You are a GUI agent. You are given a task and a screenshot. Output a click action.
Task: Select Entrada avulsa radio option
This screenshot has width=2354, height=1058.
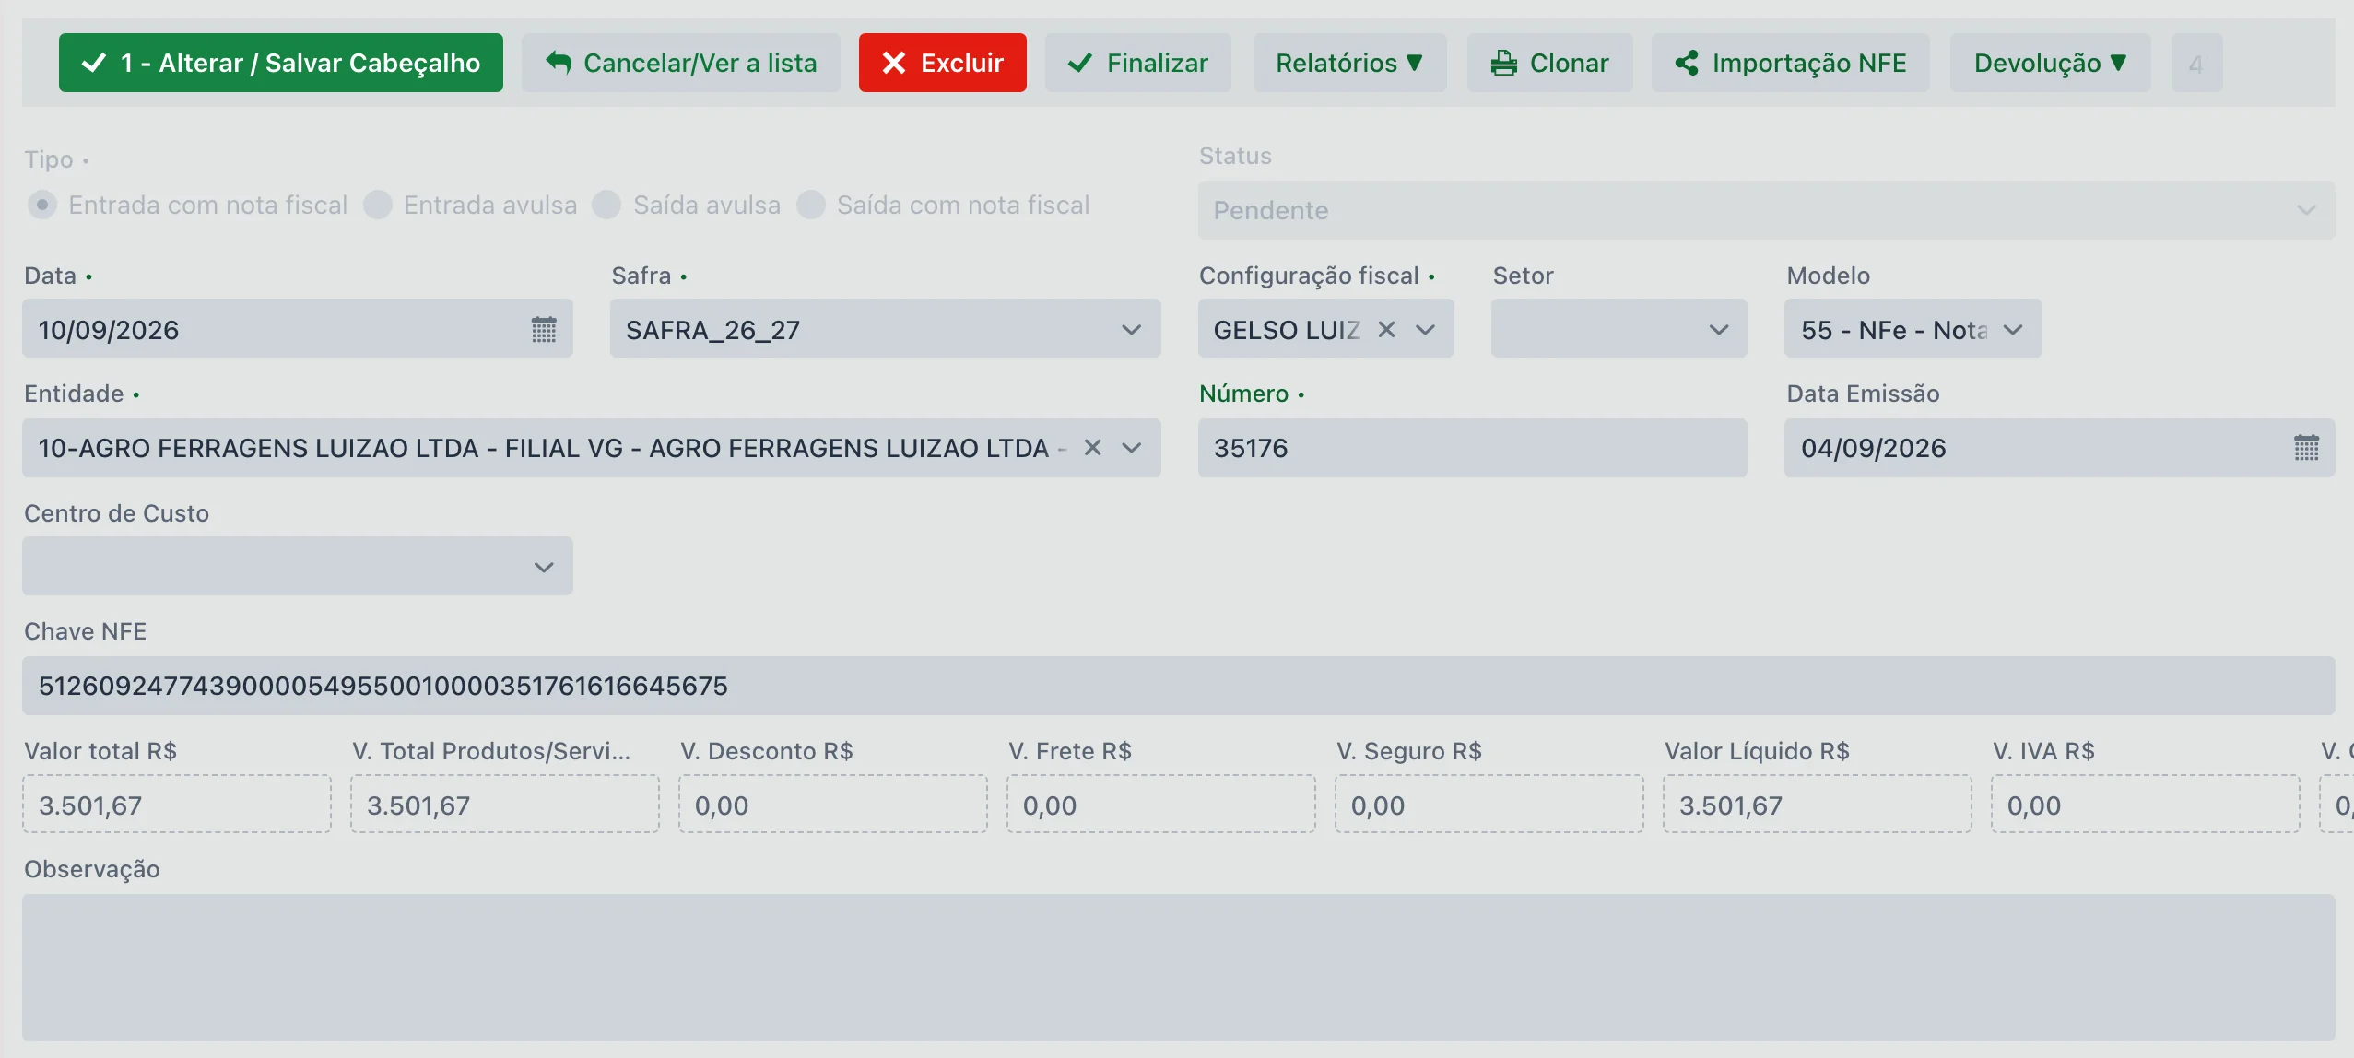[378, 205]
